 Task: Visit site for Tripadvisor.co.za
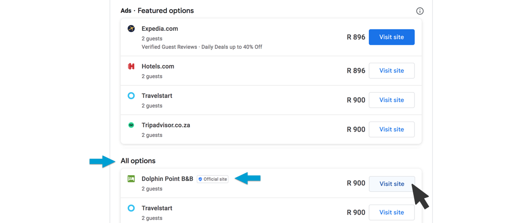[x=392, y=129]
